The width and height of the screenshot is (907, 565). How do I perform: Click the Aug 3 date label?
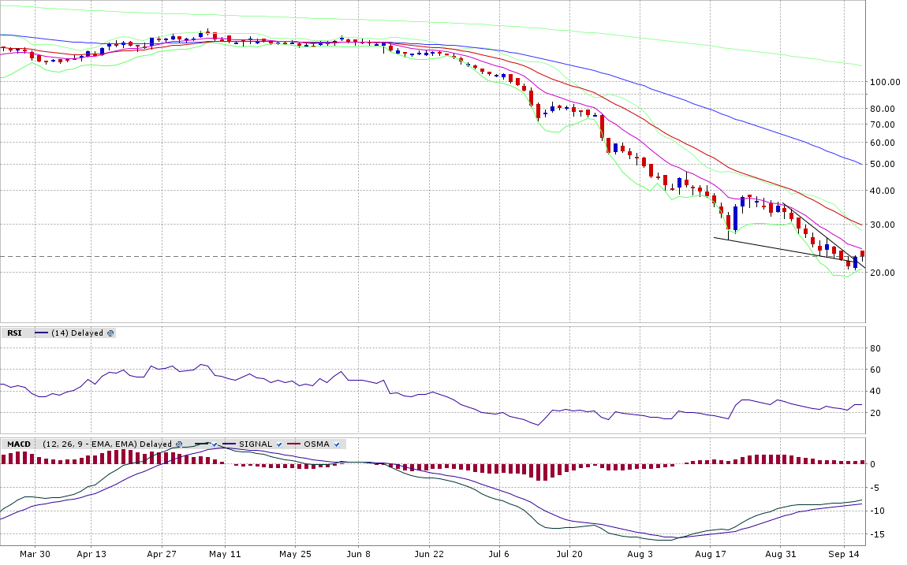click(640, 554)
